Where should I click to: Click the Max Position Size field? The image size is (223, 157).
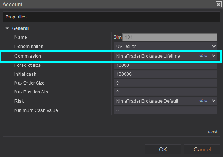(x=165, y=92)
